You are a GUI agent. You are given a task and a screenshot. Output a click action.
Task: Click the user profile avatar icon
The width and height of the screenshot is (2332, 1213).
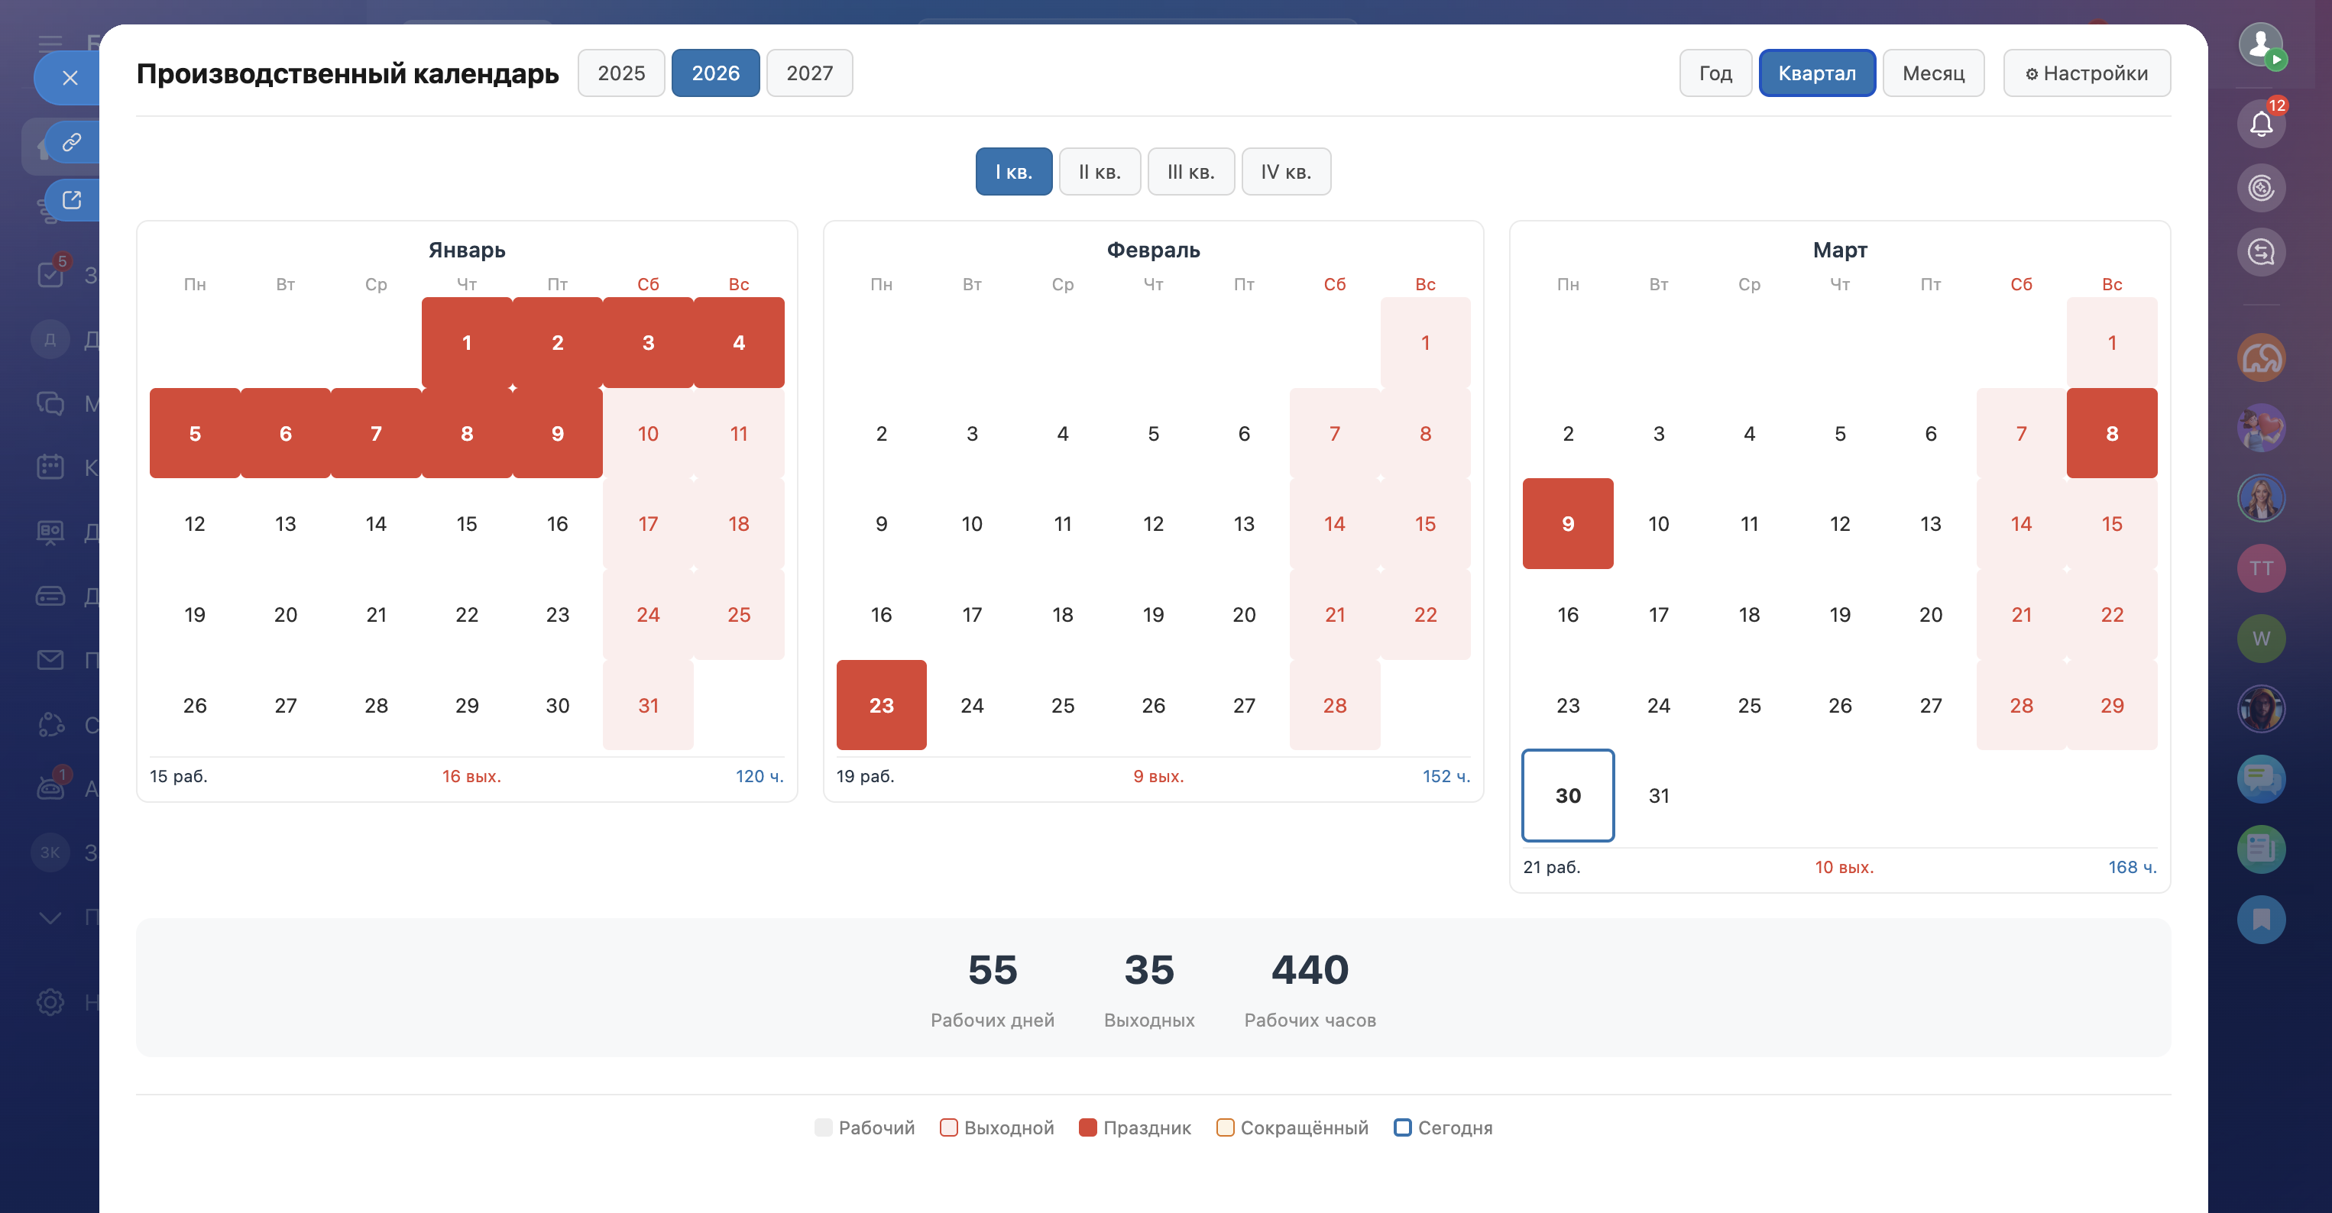(2260, 43)
